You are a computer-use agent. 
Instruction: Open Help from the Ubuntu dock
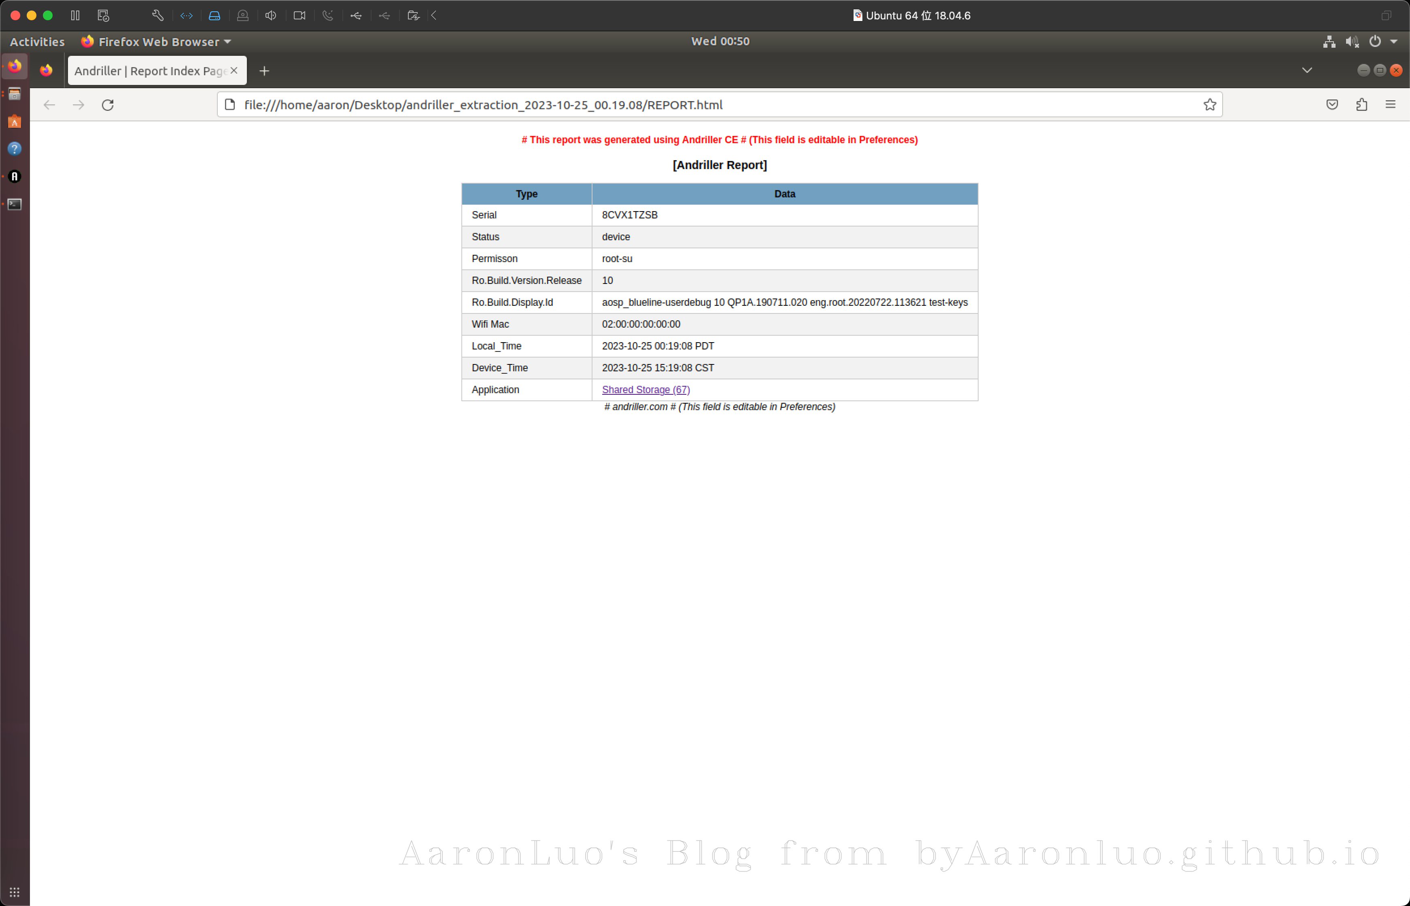point(15,149)
